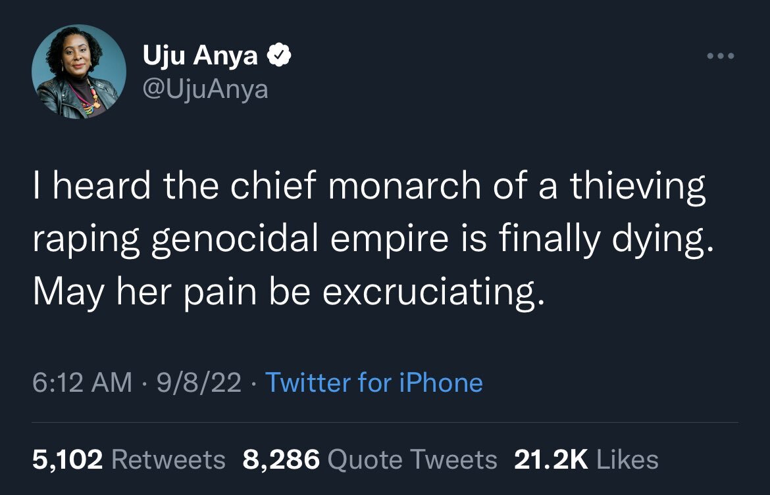Click the 5,102 retweet count number
The width and height of the screenshot is (770, 495).
pos(68,460)
